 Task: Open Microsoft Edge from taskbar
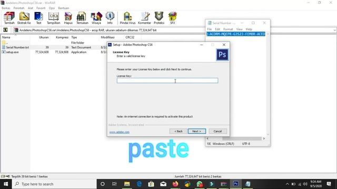point(139,184)
